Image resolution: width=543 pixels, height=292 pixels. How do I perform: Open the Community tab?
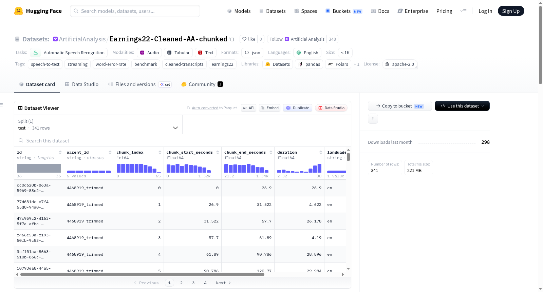[x=202, y=84]
